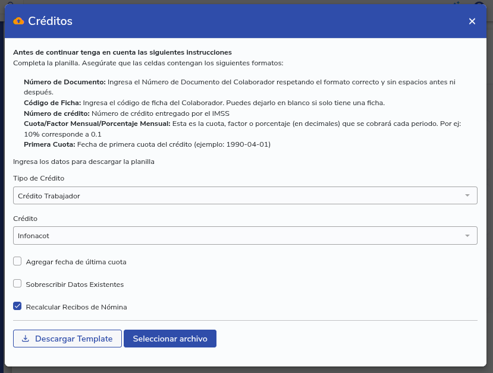Open the combo box showing Infonacot

(238, 236)
